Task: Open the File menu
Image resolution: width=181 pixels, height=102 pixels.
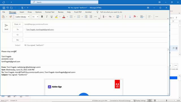Action: click(x=4, y=12)
